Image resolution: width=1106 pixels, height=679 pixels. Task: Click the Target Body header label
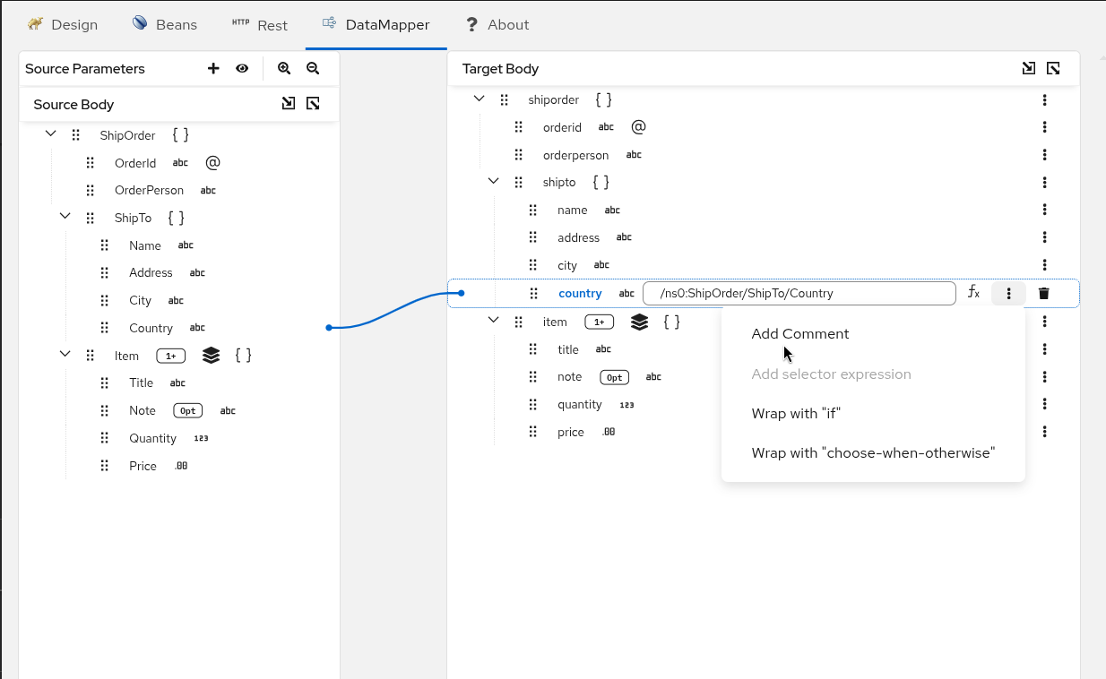(500, 68)
